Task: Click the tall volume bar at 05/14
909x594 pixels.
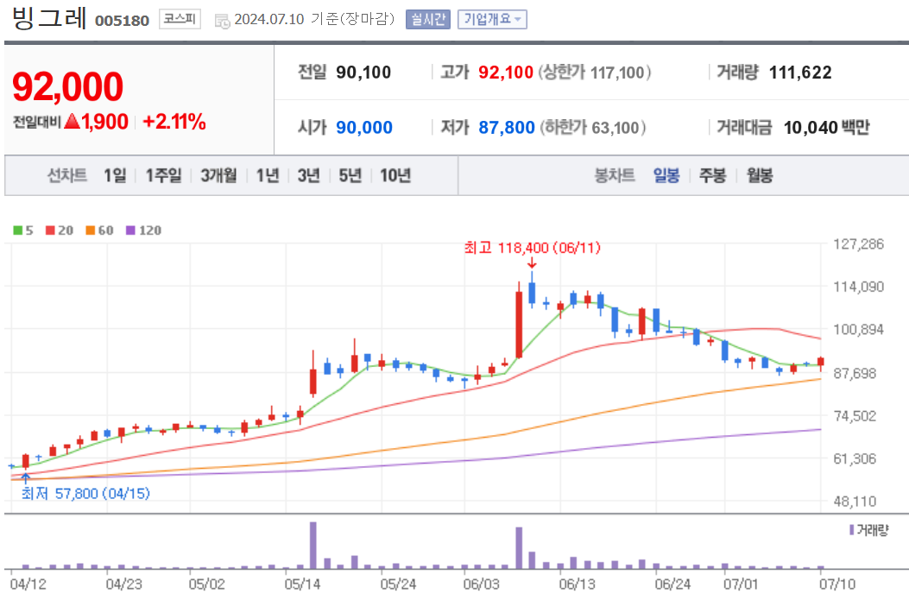Action: pos(313,546)
